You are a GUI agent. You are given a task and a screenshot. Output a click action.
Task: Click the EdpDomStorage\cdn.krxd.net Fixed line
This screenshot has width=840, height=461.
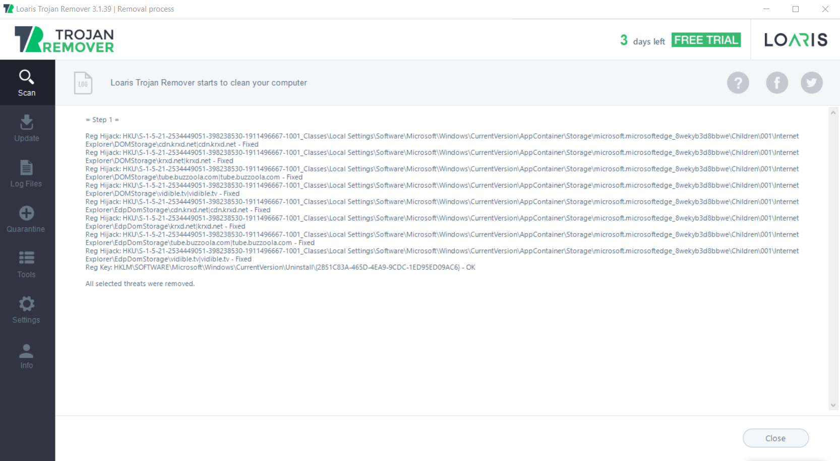(x=178, y=210)
